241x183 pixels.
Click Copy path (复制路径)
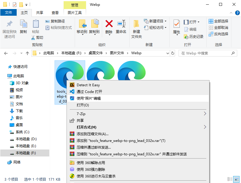tap(55, 21)
